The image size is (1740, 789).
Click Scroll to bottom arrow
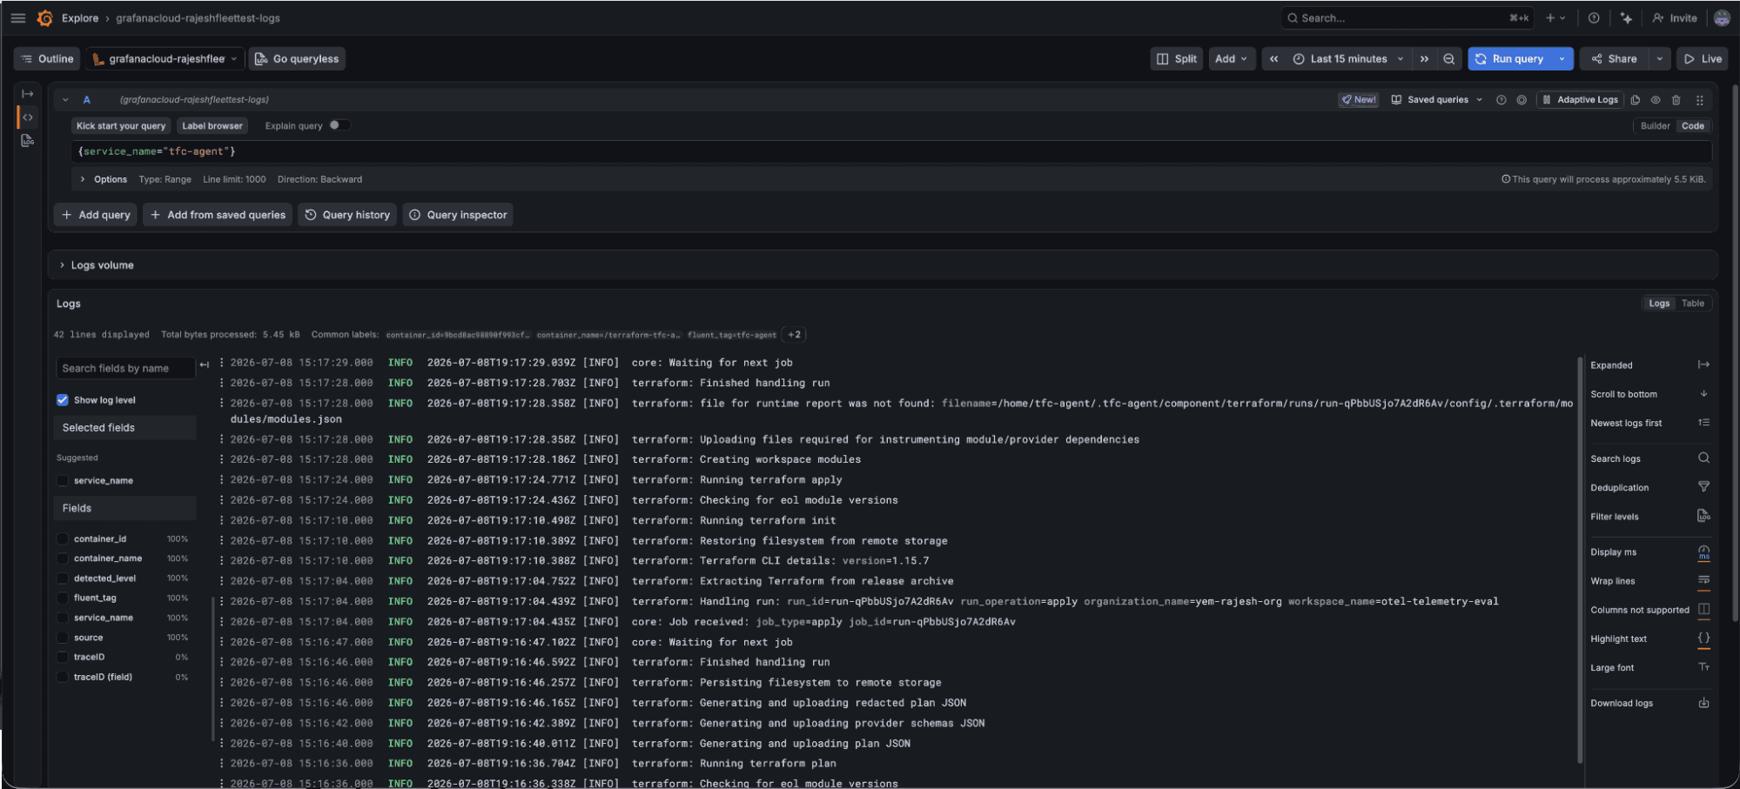[x=1703, y=394]
